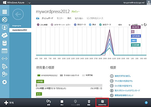Go back with the circular arrow

18,14
